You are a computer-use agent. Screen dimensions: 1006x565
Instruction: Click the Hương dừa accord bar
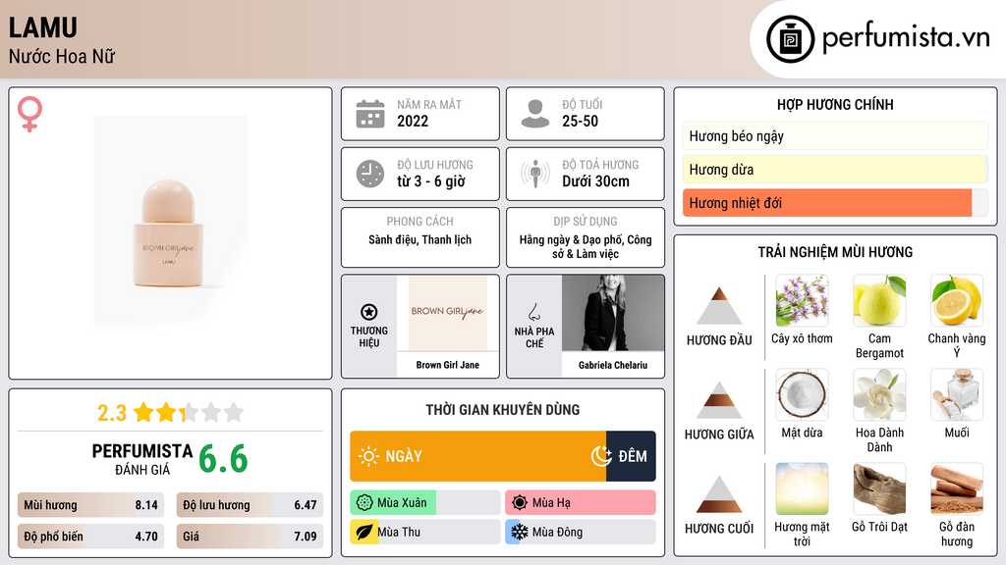(835, 170)
